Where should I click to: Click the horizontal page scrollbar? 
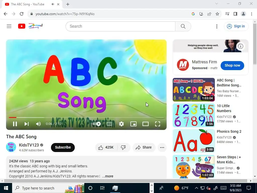(125, 181)
